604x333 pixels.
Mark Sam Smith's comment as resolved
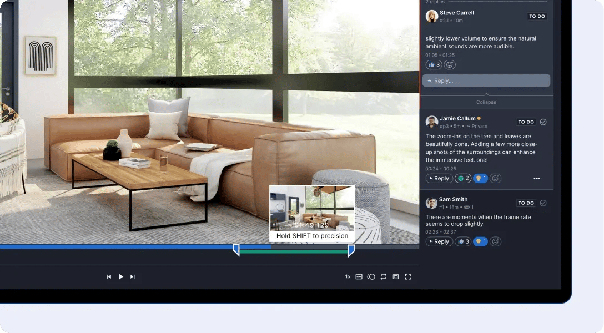[x=543, y=203]
